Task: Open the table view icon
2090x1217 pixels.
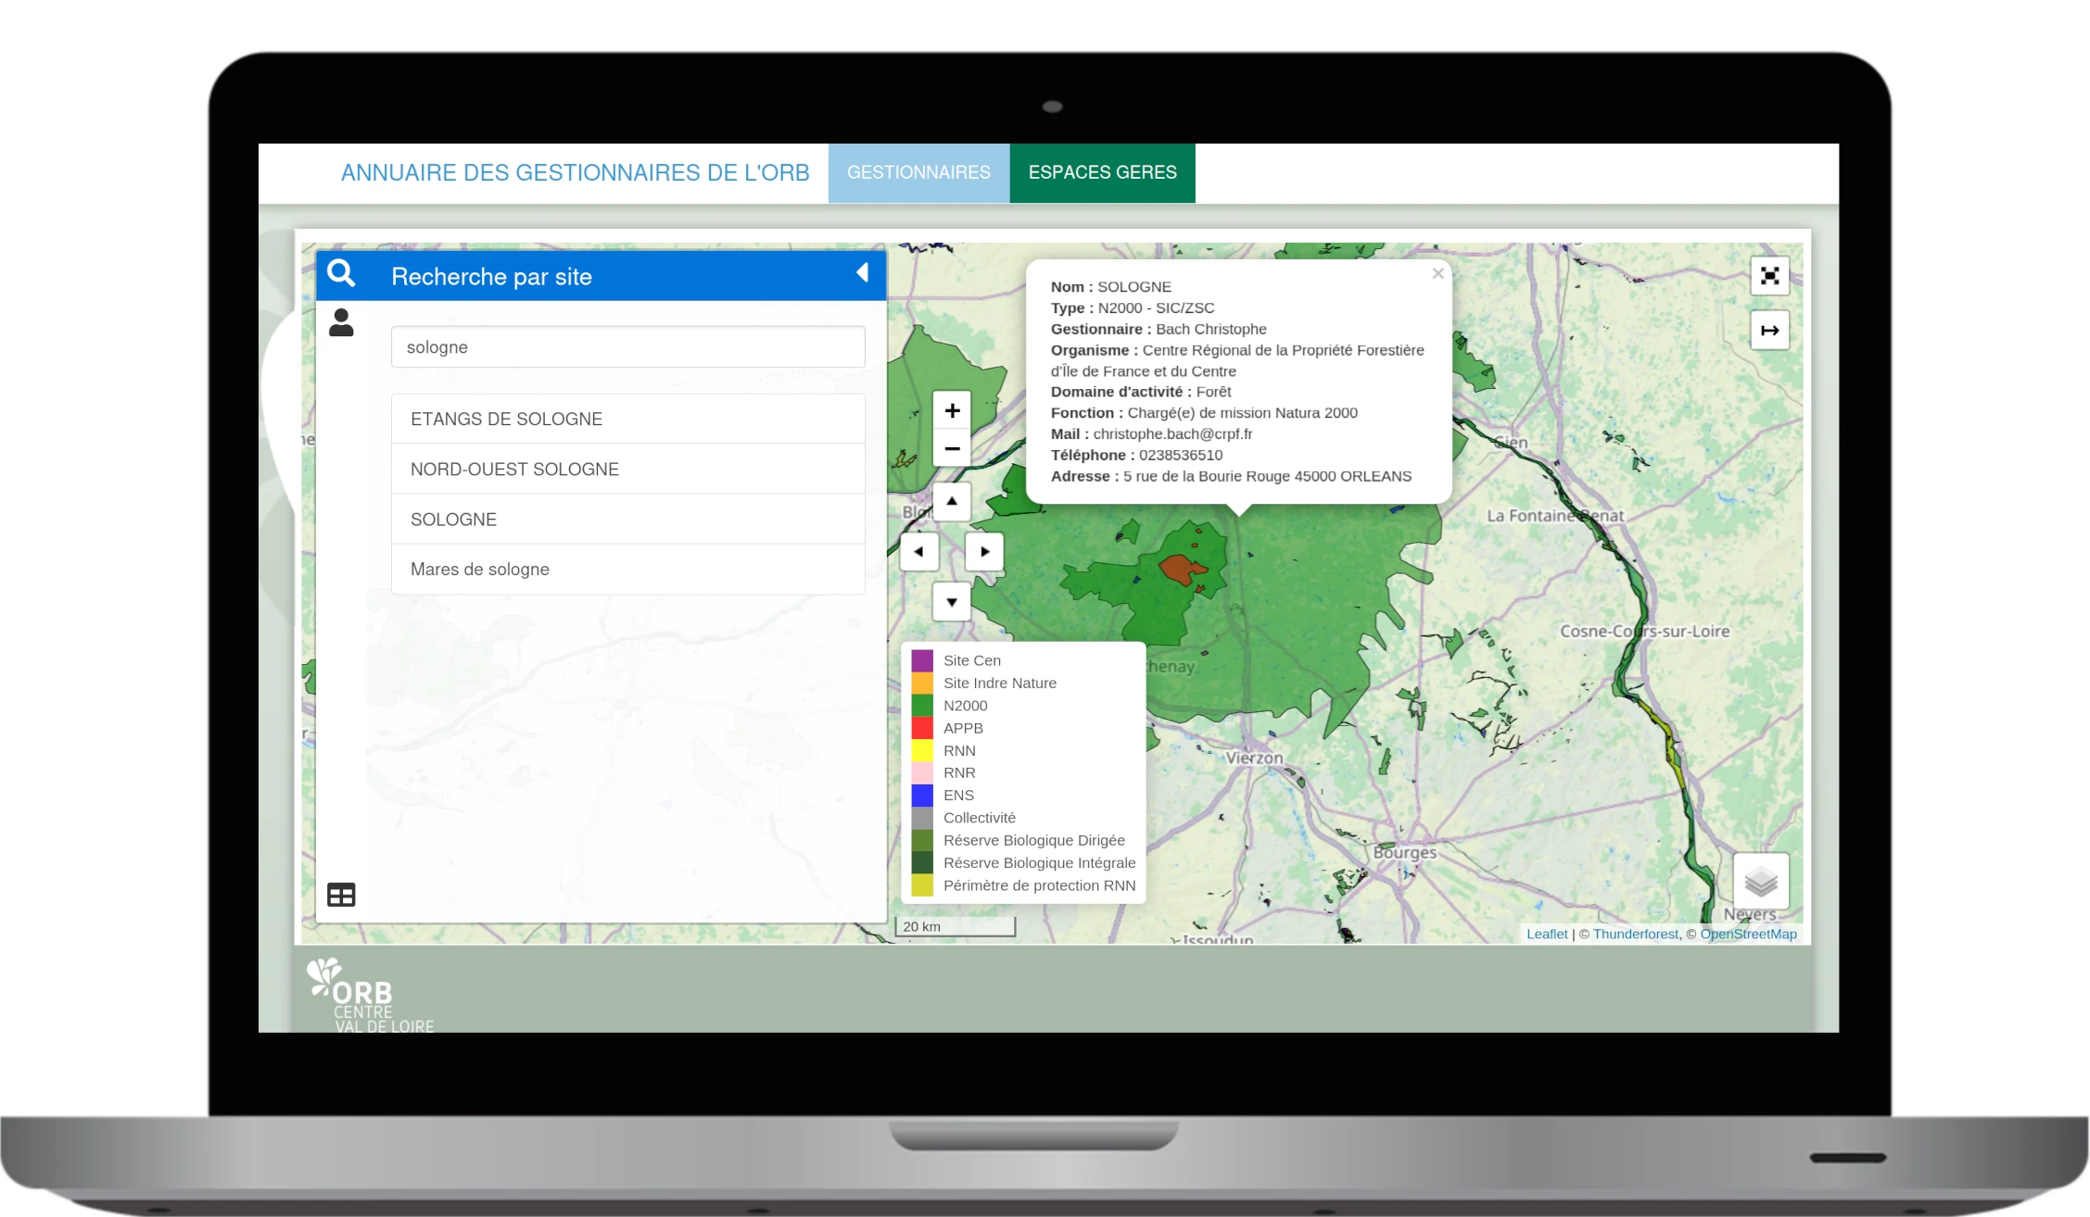Action: click(x=341, y=895)
